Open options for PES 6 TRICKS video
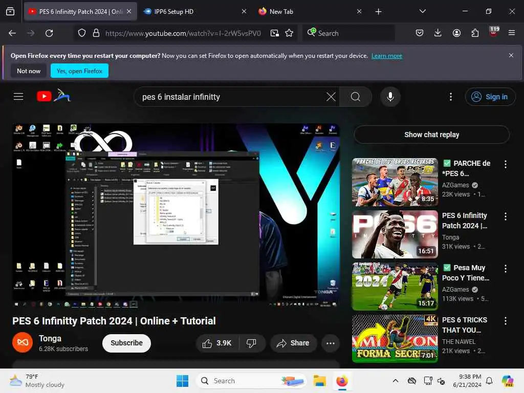Screen dimensions: 524x393 (x=505, y=321)
